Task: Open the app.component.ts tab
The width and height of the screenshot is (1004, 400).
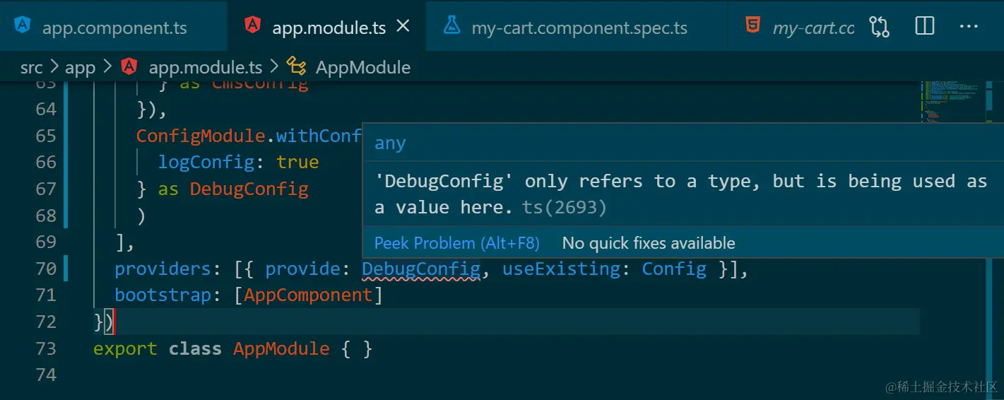Action: tap(114, 28)
